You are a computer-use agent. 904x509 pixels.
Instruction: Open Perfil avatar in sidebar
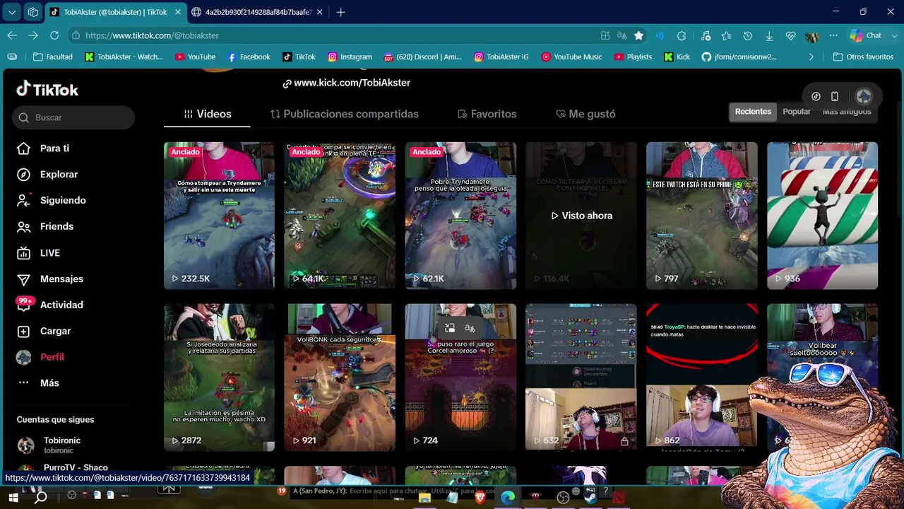(23, 357)
